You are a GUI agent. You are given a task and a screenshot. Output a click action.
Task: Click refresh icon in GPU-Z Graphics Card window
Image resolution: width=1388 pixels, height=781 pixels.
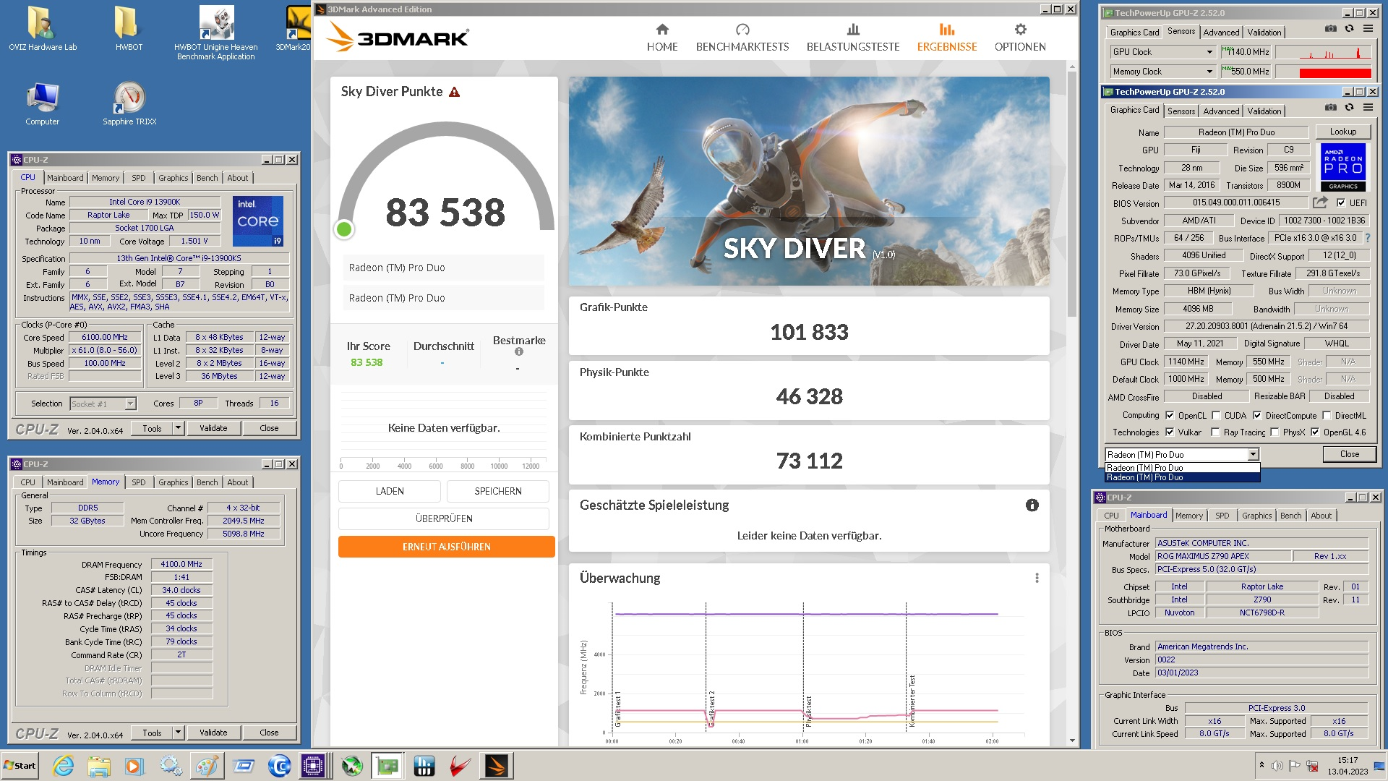click(x=1349, y=107)
